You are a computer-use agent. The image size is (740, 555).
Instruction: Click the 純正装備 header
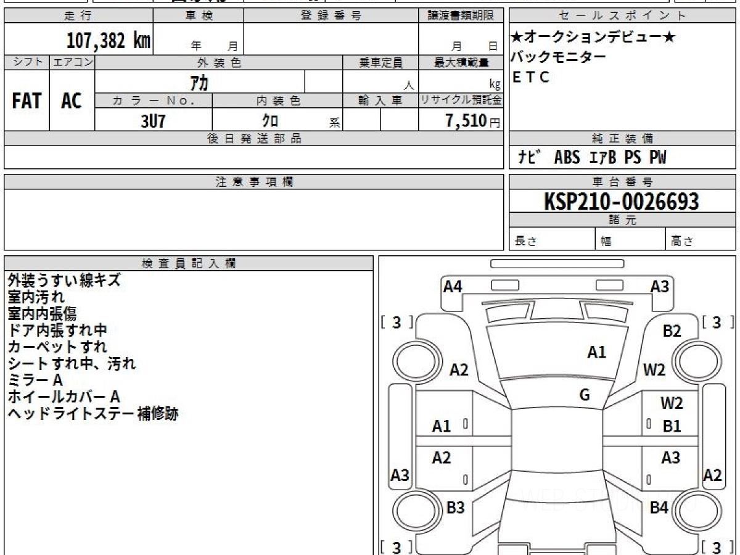622,139
